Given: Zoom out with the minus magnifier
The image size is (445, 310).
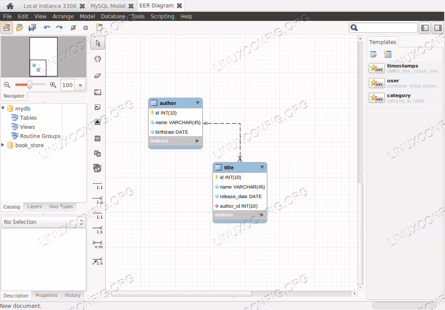Looking at the screenshot, I should pyautogui.click(x=7, y=85).
